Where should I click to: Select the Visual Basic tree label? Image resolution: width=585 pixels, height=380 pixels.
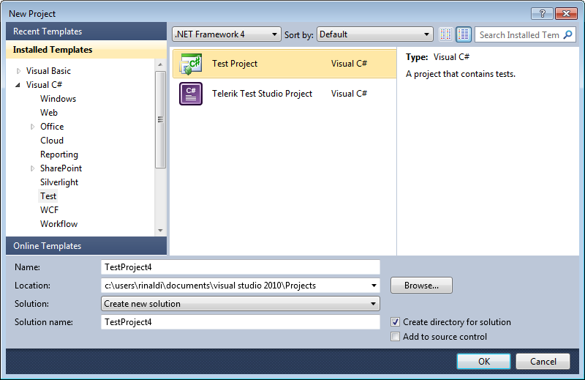click(x=48, y=70)
